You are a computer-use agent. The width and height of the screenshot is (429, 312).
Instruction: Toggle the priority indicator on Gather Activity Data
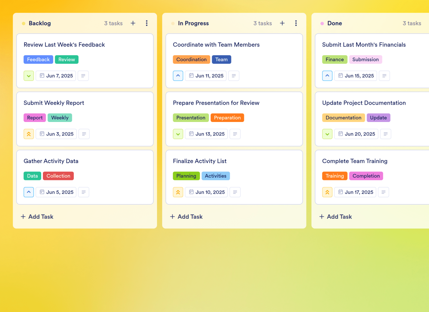pyautogui.click(x=29, y=192)
